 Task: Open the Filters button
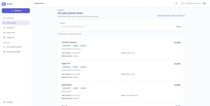[178, 27]
